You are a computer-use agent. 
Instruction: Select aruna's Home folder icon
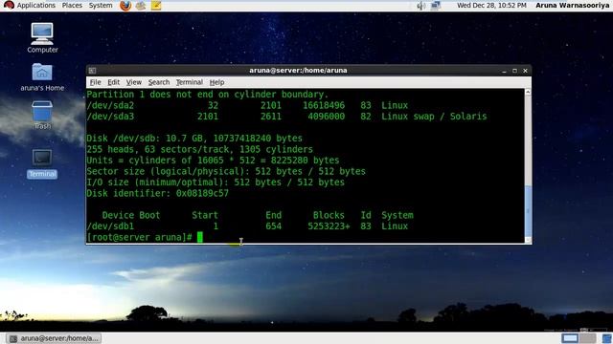pos(42,76)
